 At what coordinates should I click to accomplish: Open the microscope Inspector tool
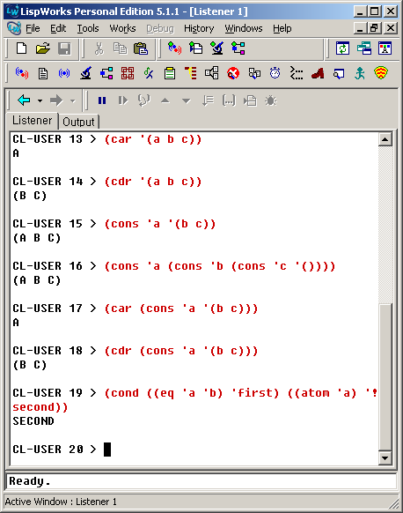85,73
